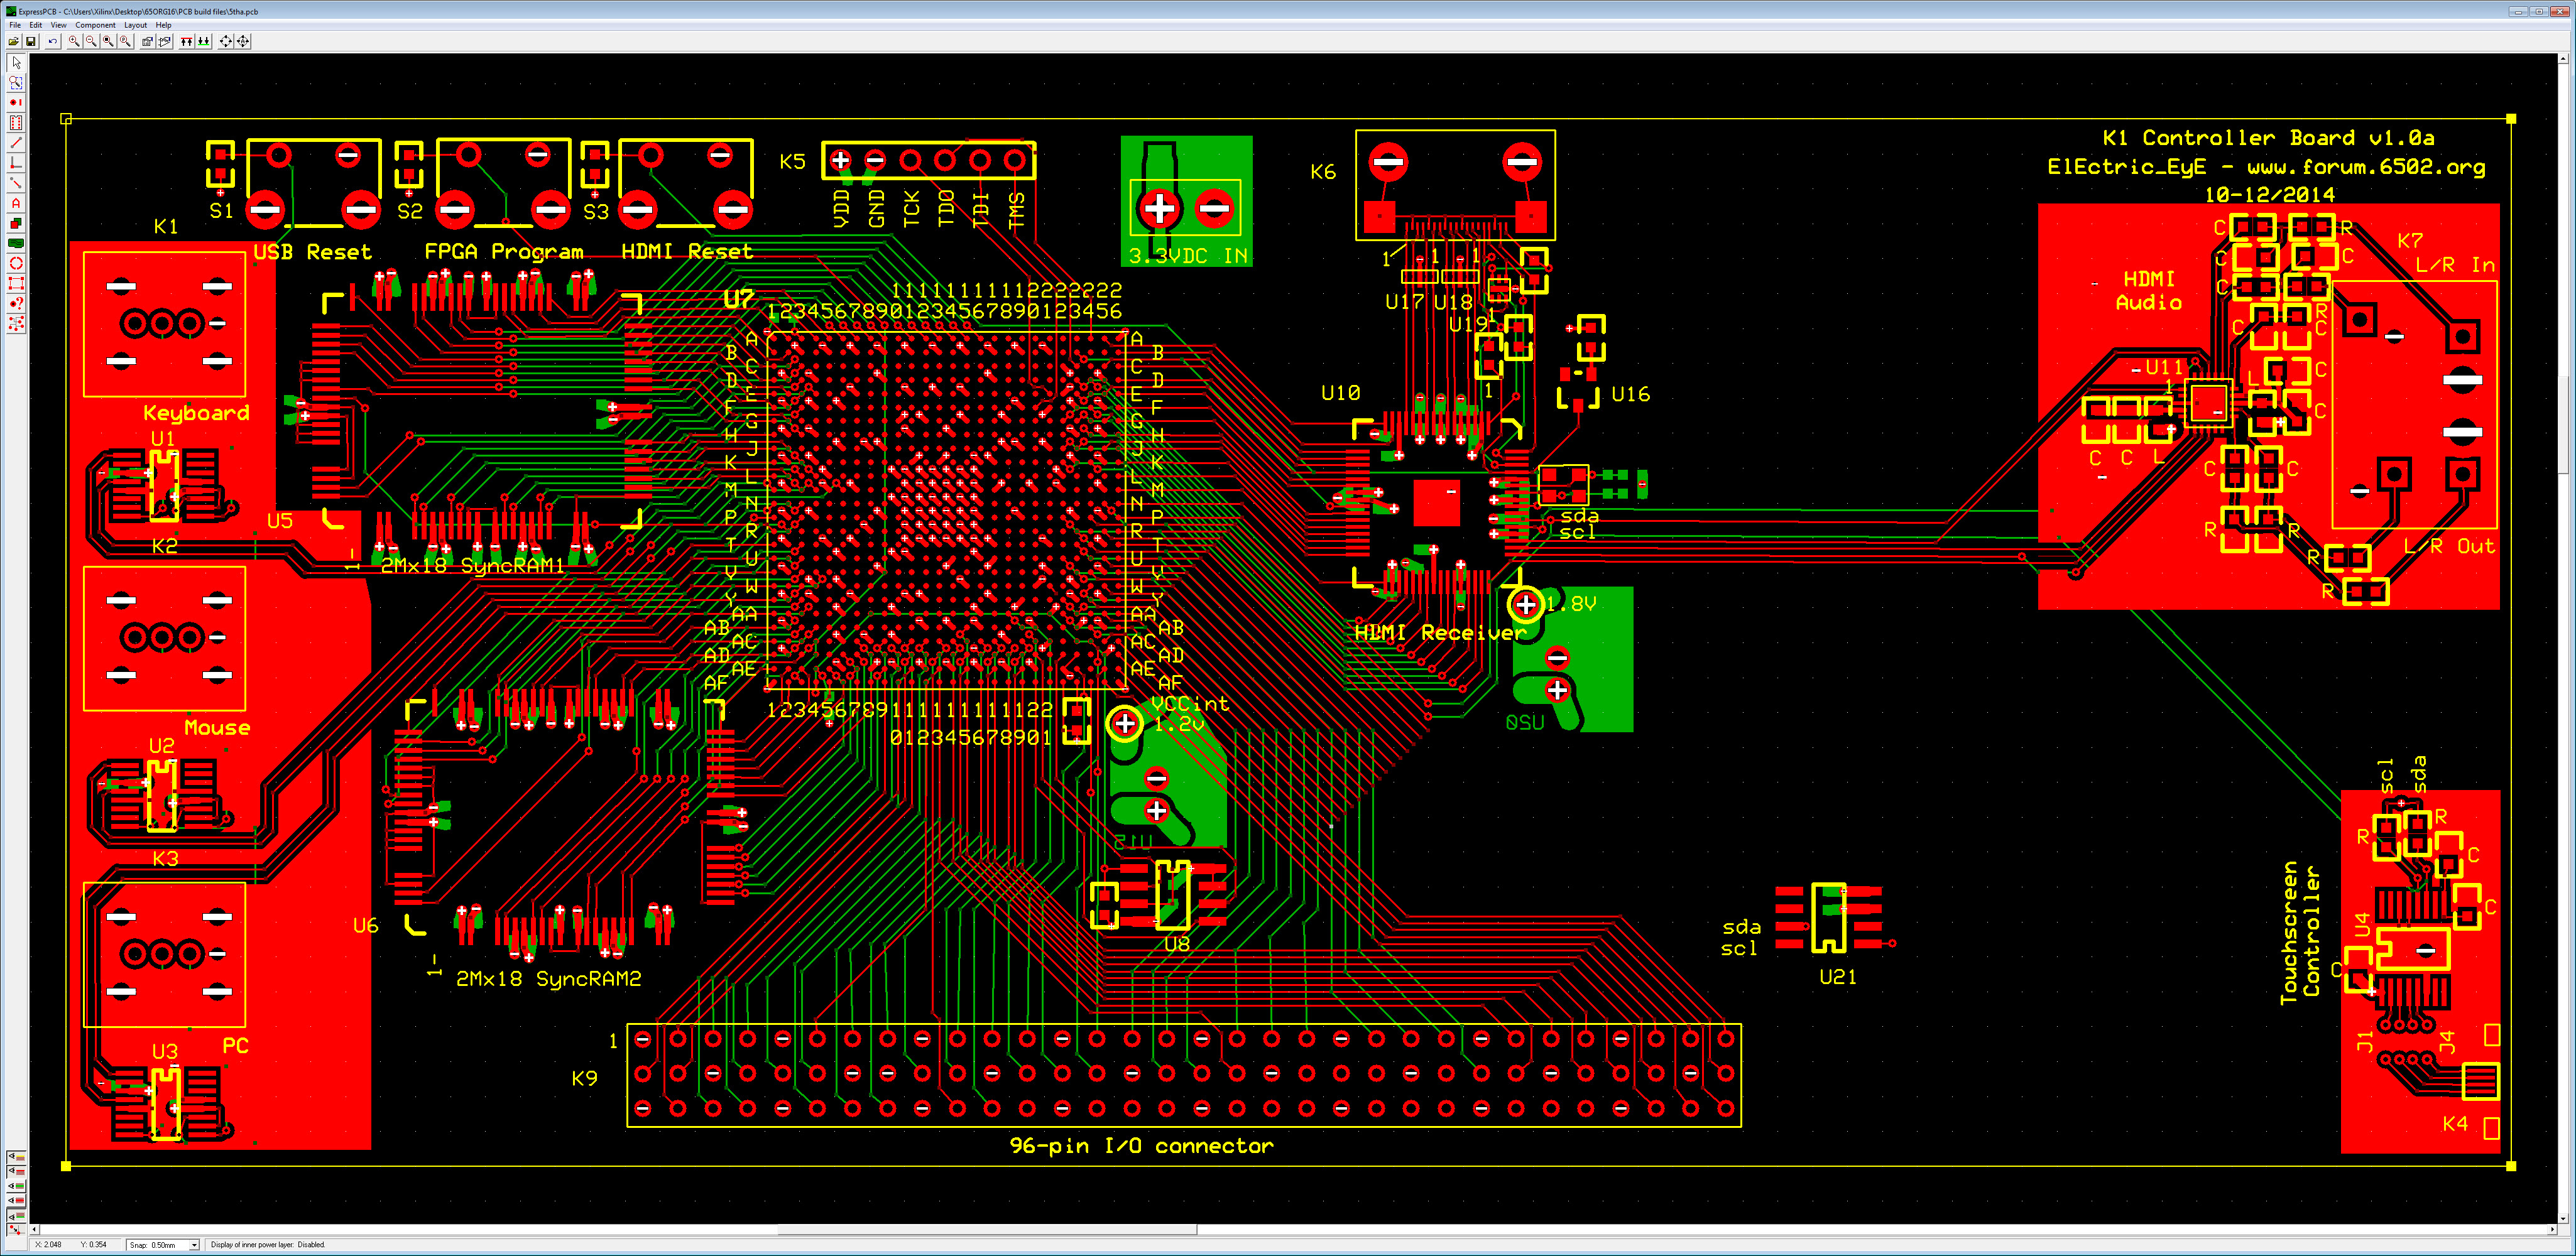Screen dimensions: 2576x1256
Task: Click the zoom in magnifier icon
Action: point(74,41)
